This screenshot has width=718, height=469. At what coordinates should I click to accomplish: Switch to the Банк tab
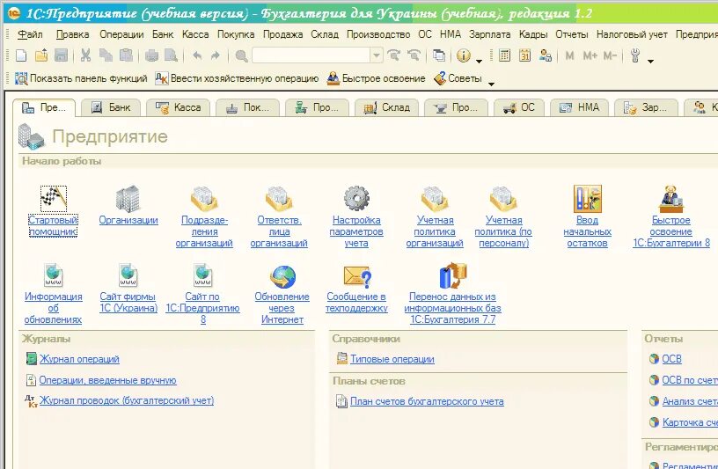click(x=111, y=107)
